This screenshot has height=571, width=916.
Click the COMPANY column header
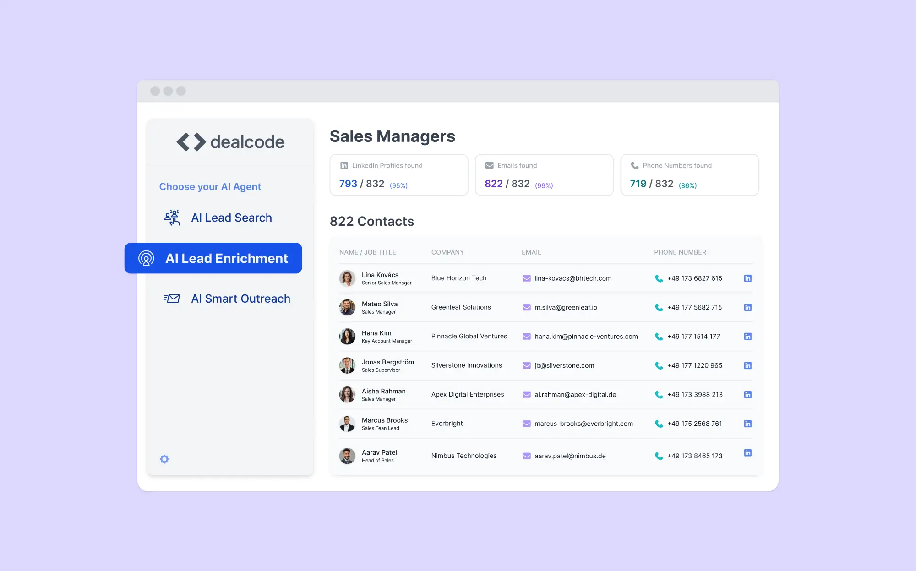pyautogui.click(x=447, y=252)
